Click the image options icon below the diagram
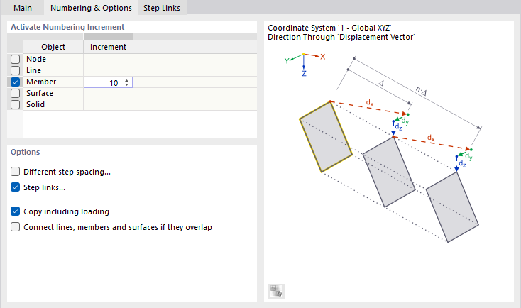Viewport: 521px width, 308px height. click(275, 290)
